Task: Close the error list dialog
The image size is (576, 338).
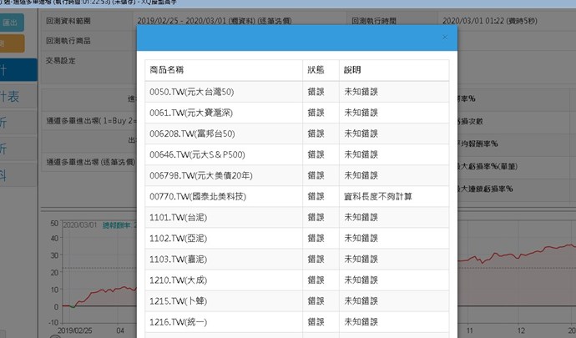Action: point(444,37)
